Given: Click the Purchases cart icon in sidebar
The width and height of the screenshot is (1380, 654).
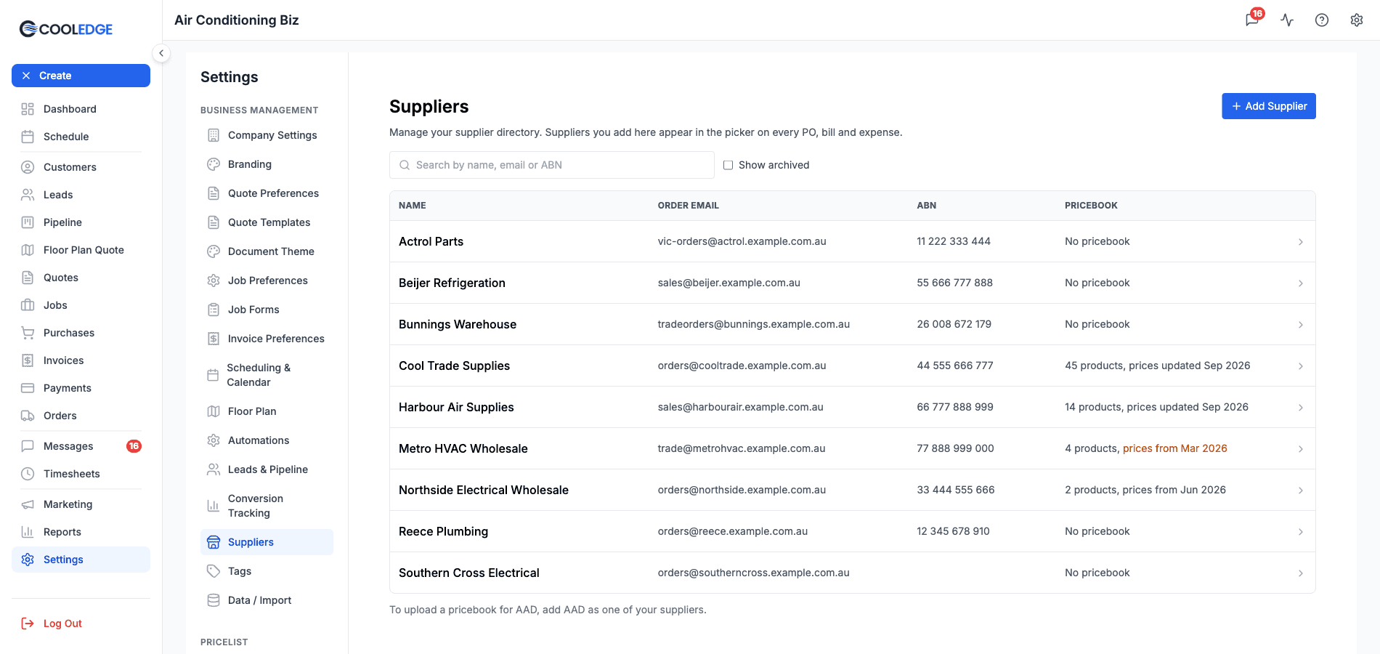Looking at the screenshot, I should (x=28, y=333).
